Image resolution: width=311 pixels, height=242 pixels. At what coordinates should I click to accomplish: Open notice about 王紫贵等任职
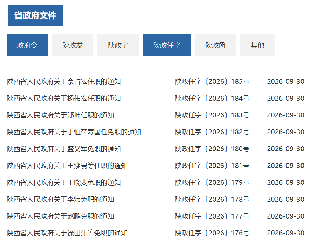(x=67, y=166)
